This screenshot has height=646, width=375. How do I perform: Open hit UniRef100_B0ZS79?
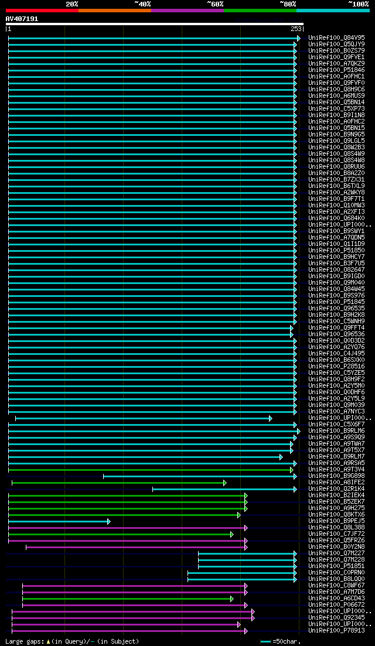(336, 51)
